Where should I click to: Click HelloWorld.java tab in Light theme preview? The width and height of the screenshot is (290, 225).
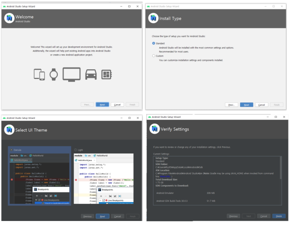[x=85, y=160]
